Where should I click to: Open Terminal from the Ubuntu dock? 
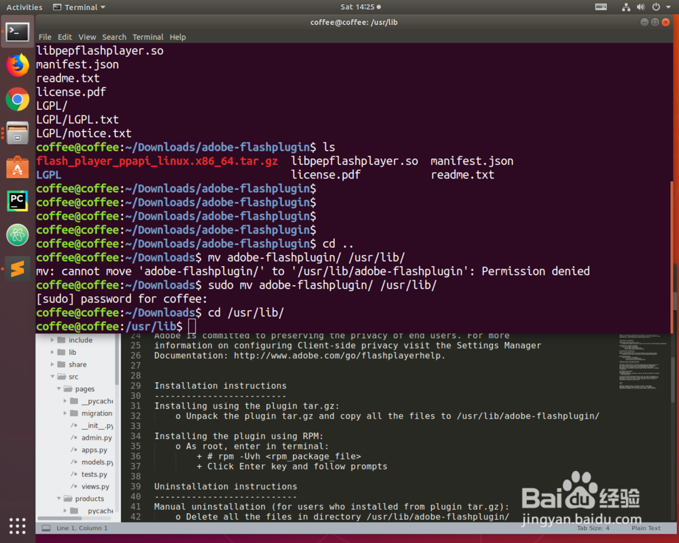pyautogui.click(x=18, y=32)
